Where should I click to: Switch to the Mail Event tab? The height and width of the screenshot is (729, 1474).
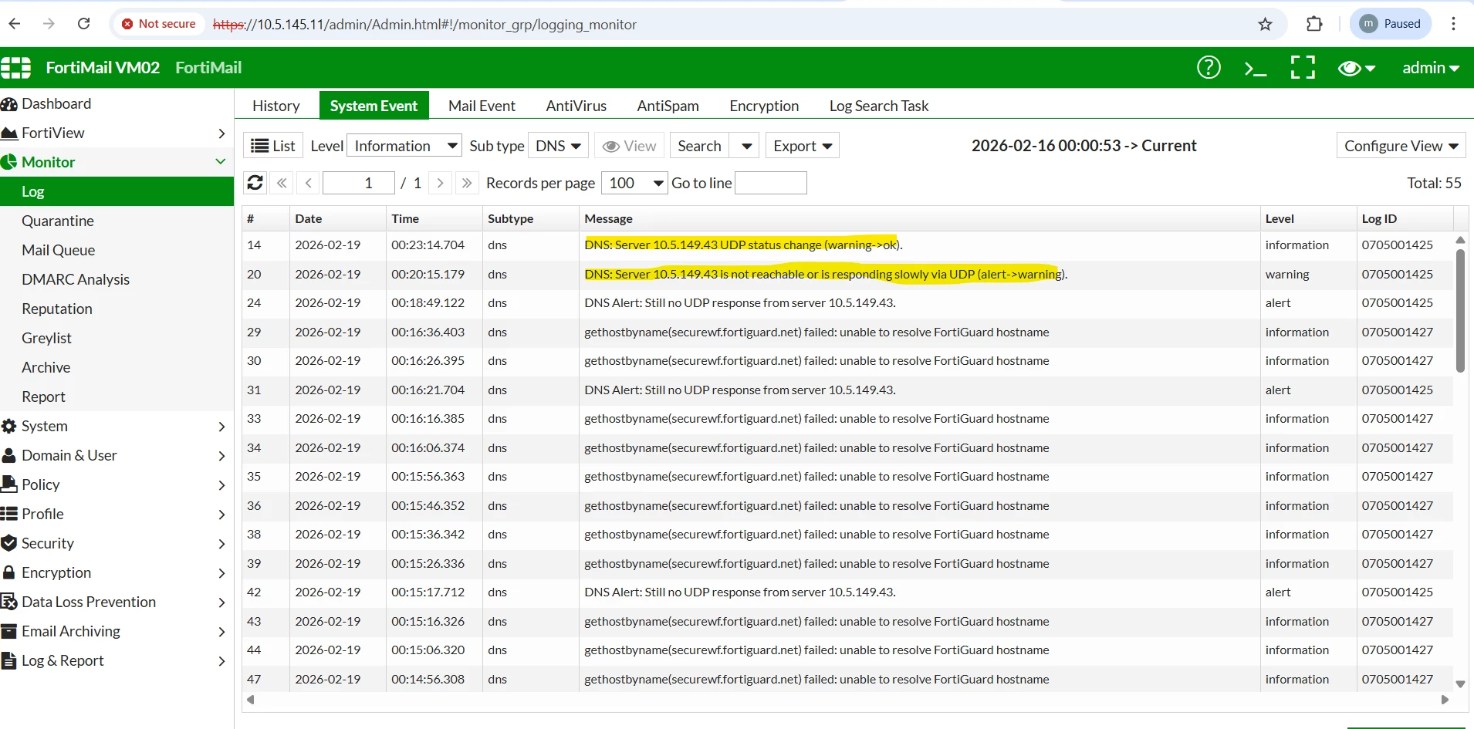482,106
